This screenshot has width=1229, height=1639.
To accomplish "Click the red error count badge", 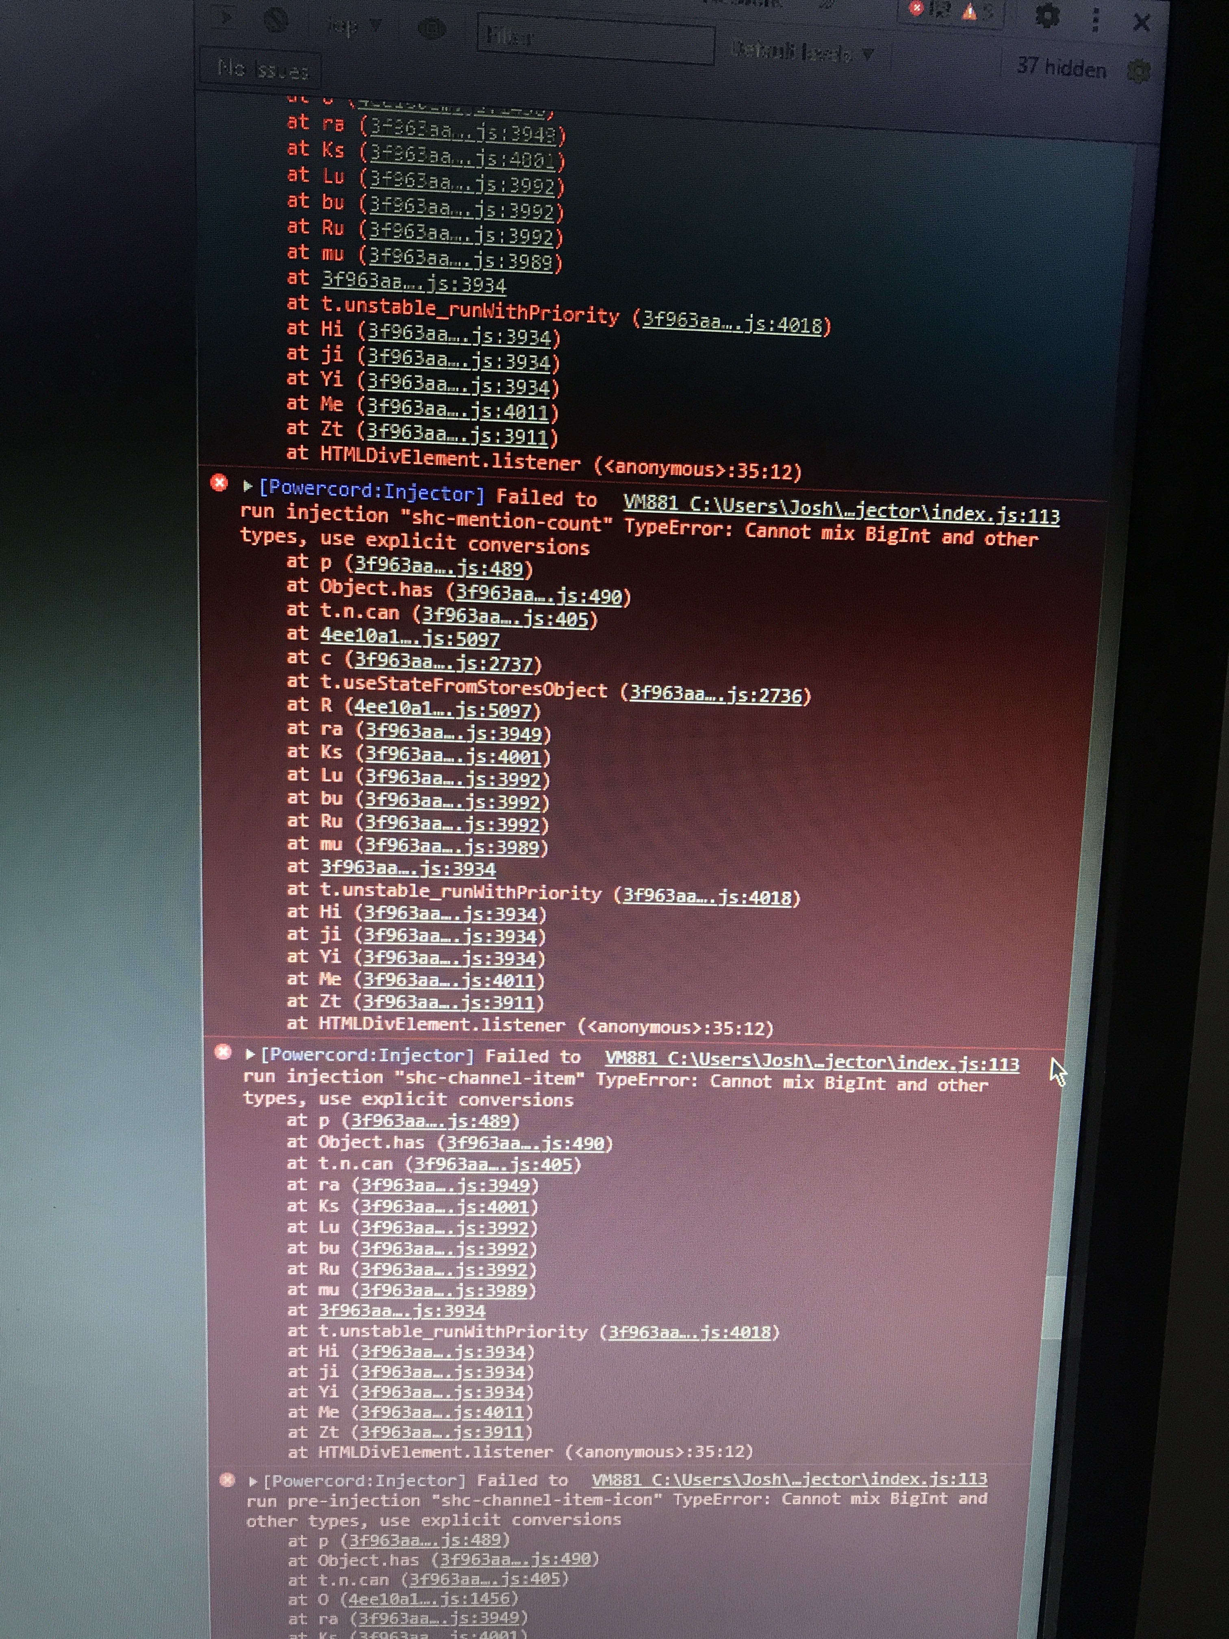I will [x=929, y=9].
